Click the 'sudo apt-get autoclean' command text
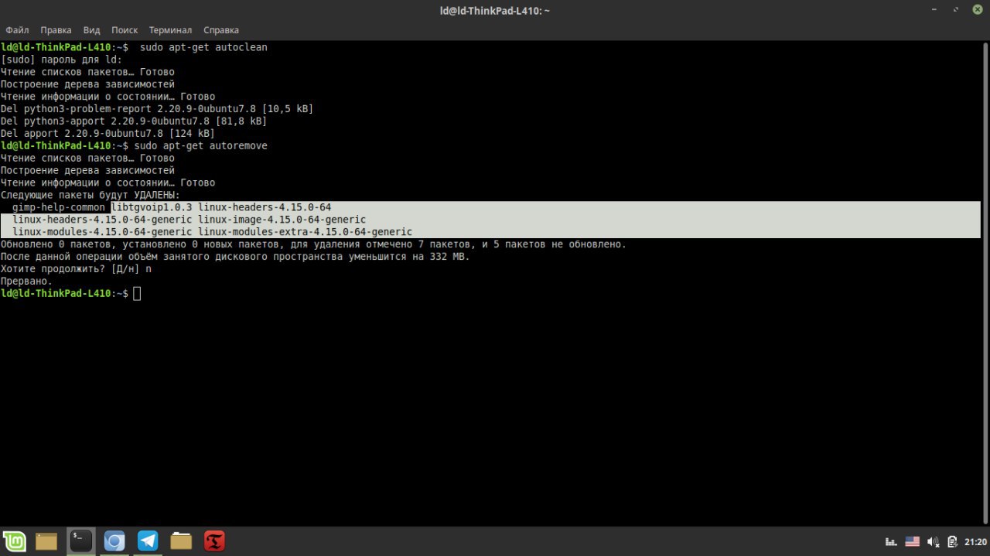Image resolution: width=990 pixels, height=556 pixels. tap(203, 47)
